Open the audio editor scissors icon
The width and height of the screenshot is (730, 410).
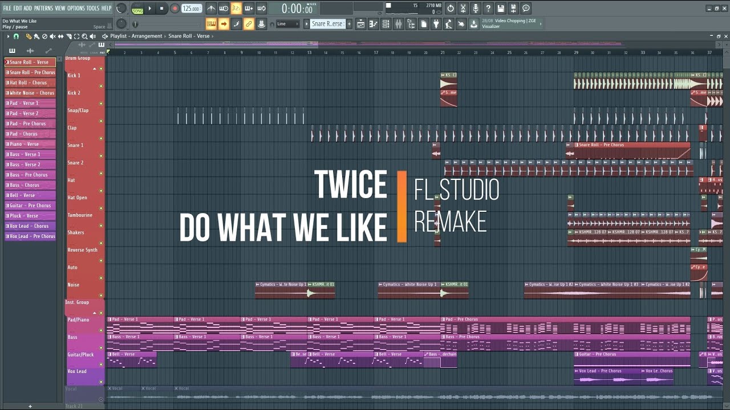pos(463,8)
